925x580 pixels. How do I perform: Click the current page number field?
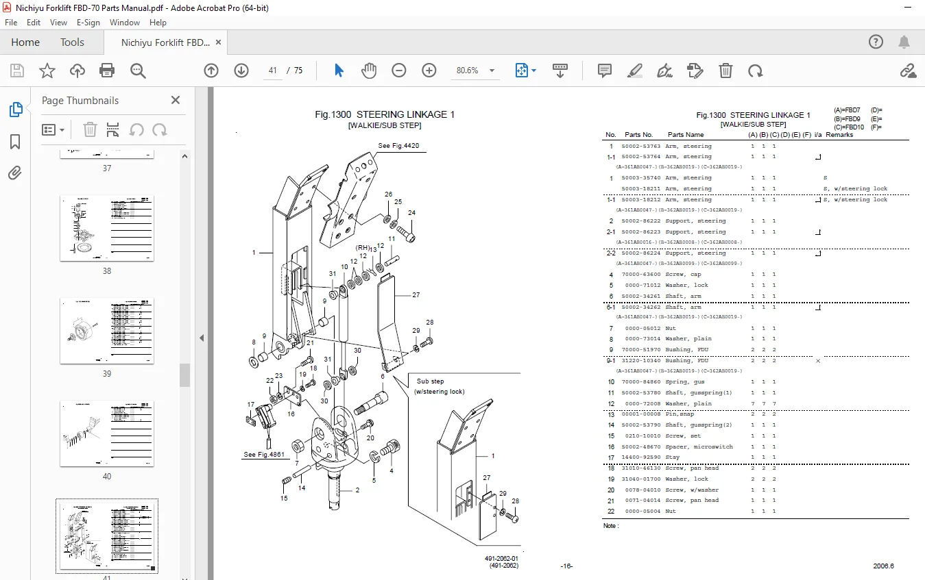(x=272, y=71)
